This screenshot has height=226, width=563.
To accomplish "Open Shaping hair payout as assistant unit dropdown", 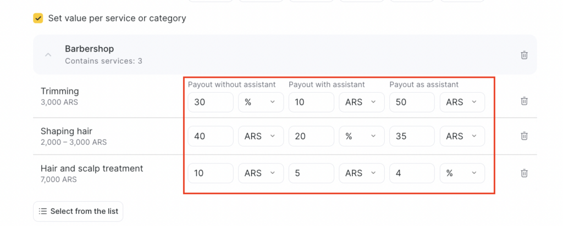I will coord(462,136).
